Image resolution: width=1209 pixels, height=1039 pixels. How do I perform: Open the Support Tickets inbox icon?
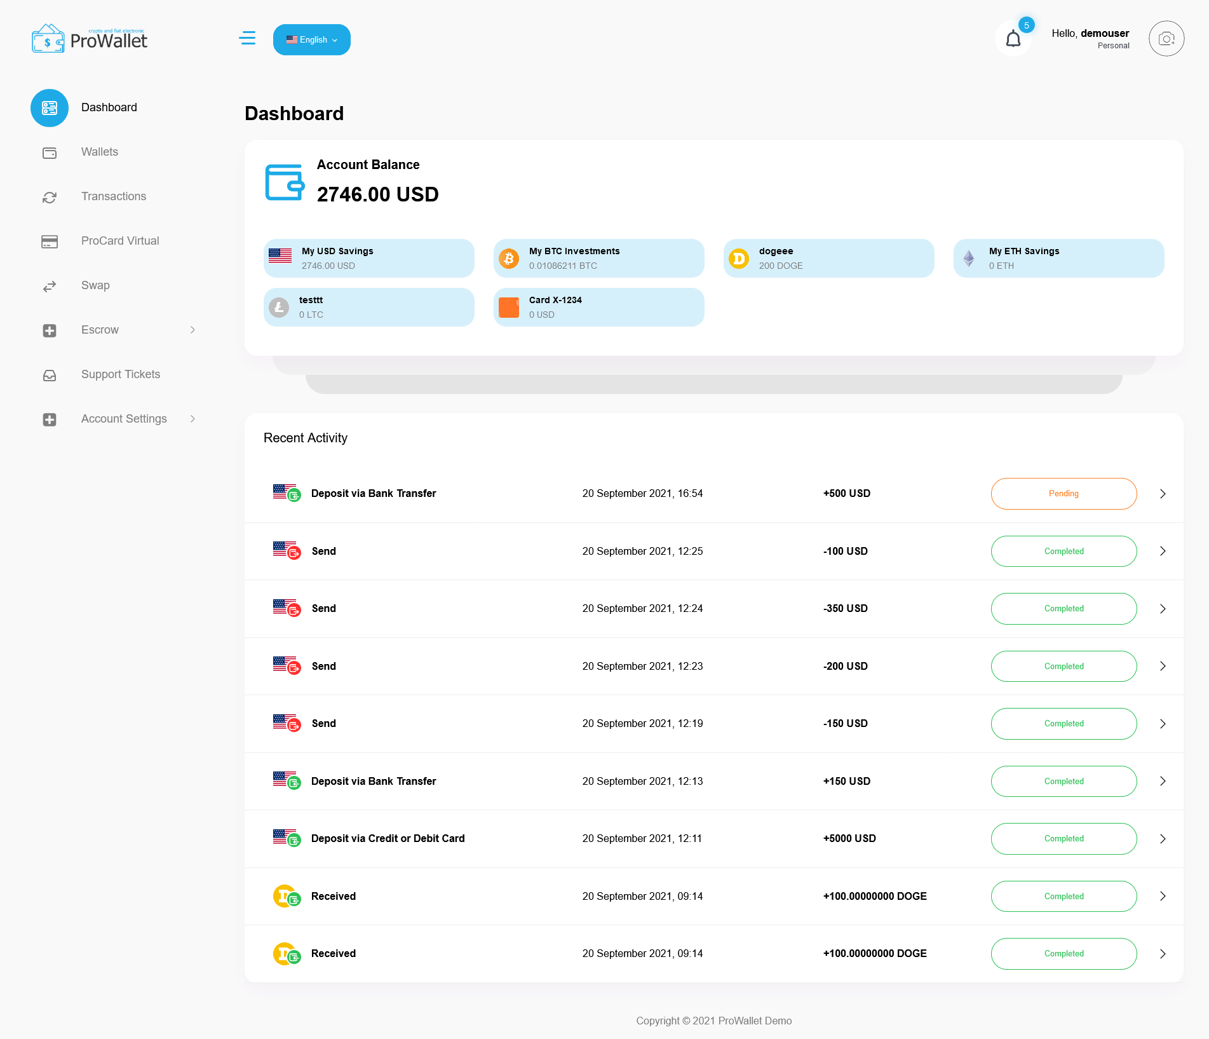pos(49,375)
